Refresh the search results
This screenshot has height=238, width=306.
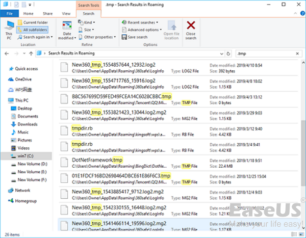(228, 54)
